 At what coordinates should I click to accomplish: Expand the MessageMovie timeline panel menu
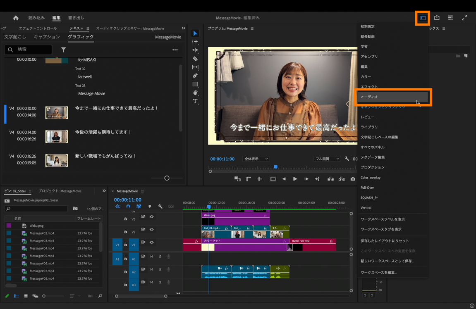(142, 191)
